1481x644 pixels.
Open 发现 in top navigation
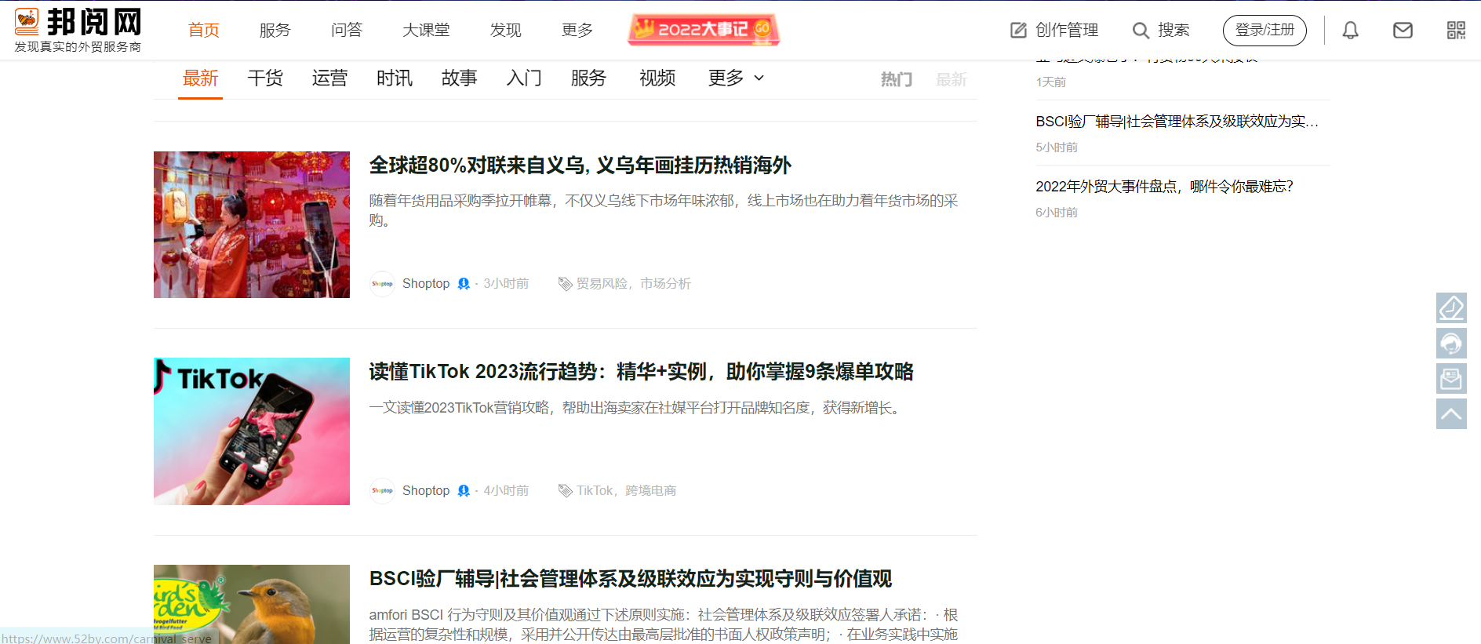(x=506, y=30)
